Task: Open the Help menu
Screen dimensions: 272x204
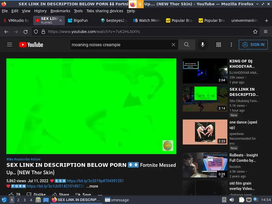Action: tap(131, 11)
